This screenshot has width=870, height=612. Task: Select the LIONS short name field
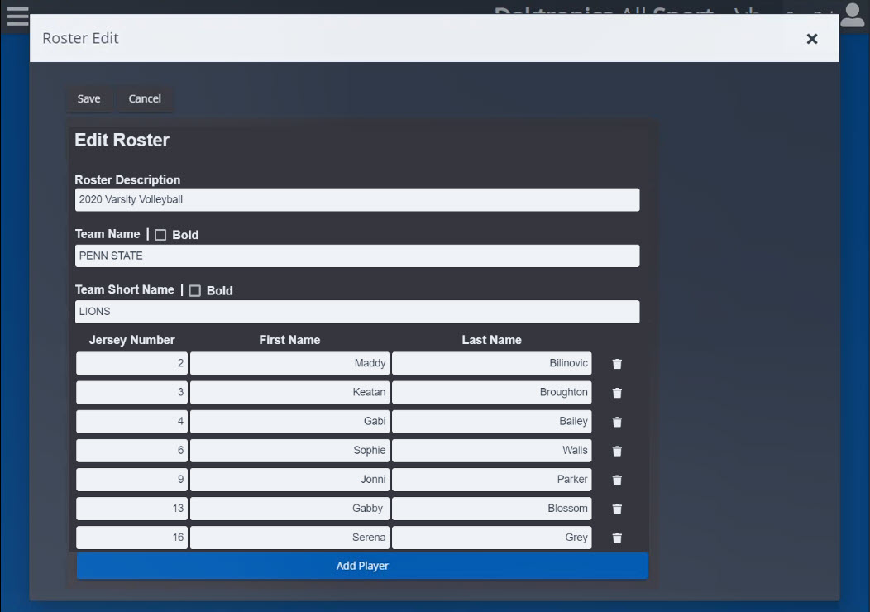coord(356,312)
